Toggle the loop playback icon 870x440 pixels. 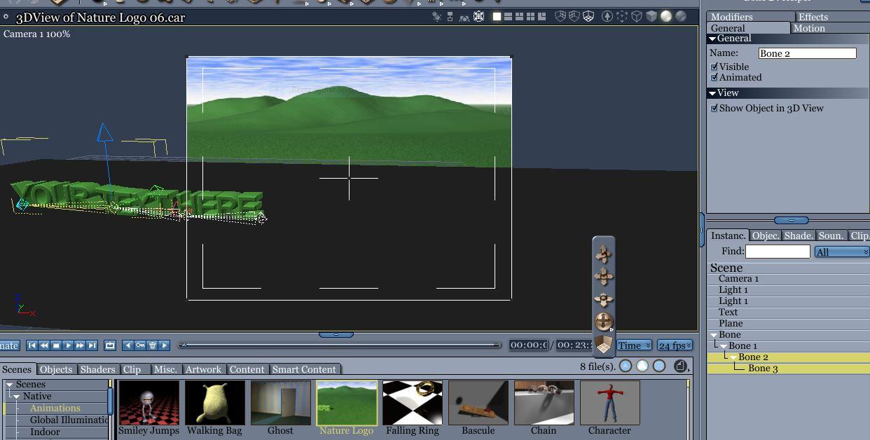point(110,345)
